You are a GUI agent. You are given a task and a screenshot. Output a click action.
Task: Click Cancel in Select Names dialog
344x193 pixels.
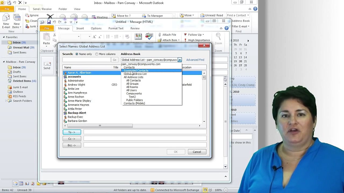tap(197, 152)
